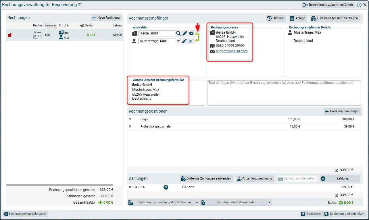Viewport: 369px width, 220px height.
Task: Create a new invoice with Neue Rechnung
Action: point(106,18)
